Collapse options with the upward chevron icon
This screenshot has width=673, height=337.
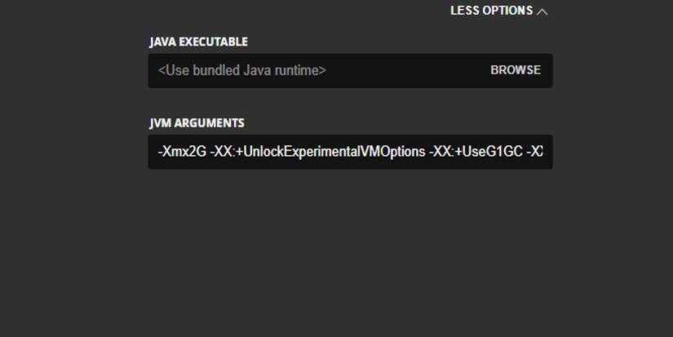click(x=542, y=11)
